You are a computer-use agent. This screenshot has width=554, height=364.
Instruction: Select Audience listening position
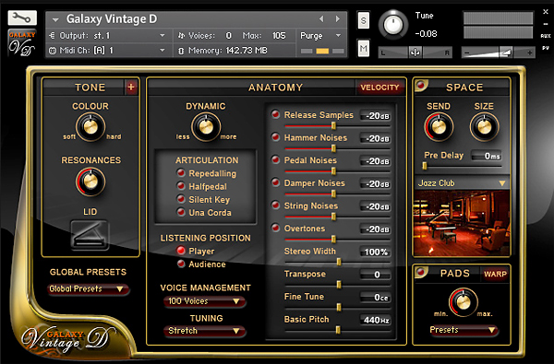click(181, 264)
